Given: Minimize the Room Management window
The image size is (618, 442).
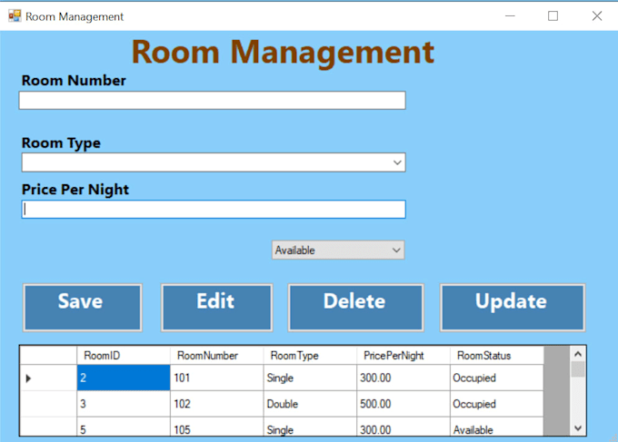Looking at the screenshot, I should (x=510, y=15).
